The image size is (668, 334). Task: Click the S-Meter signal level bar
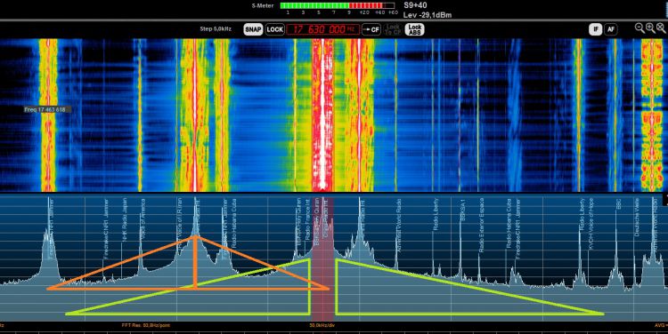click(338, 5)
